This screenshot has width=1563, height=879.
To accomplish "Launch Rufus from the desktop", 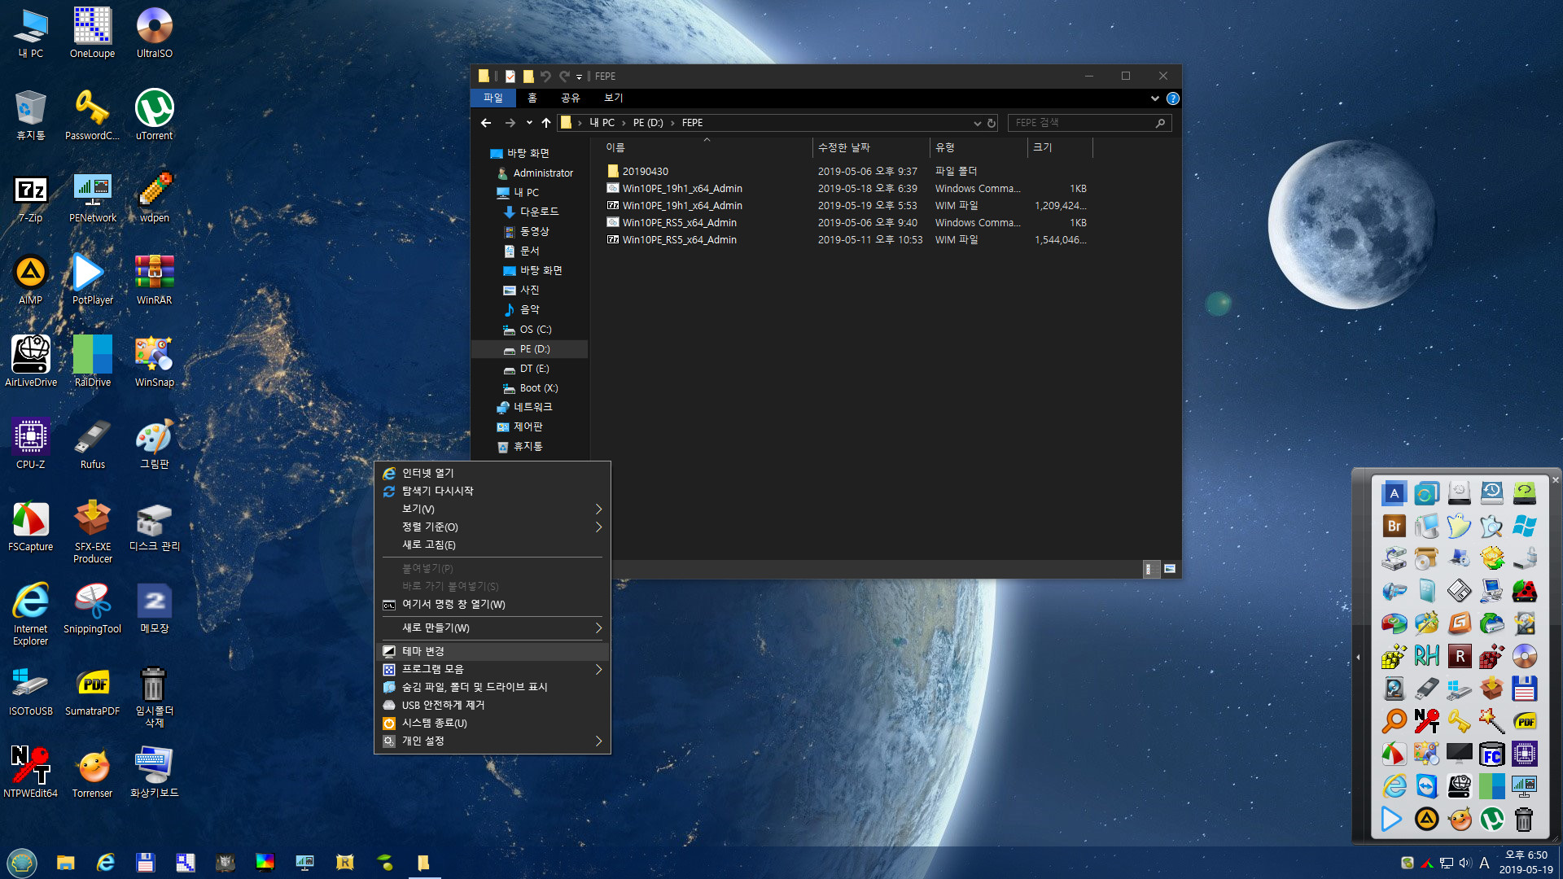I will point(92,444).
